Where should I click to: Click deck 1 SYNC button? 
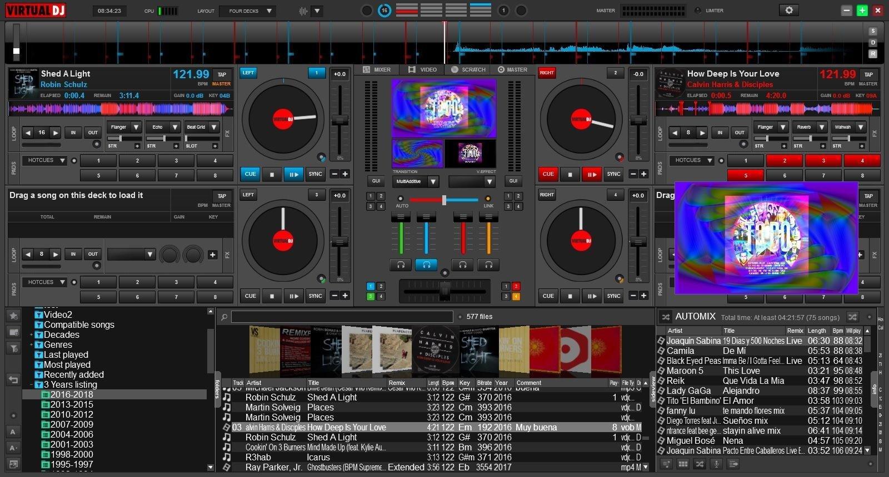point(315,174)
